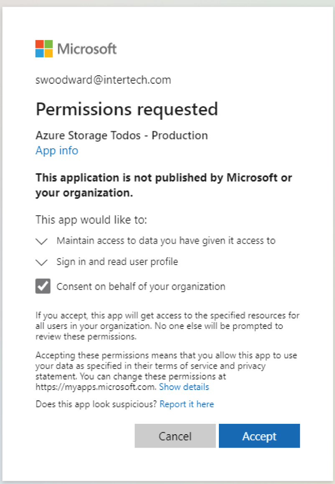This screenshot has height=484, width=335.
Task: Click the Microsoft four-square logo
Action: pos(44,48)
